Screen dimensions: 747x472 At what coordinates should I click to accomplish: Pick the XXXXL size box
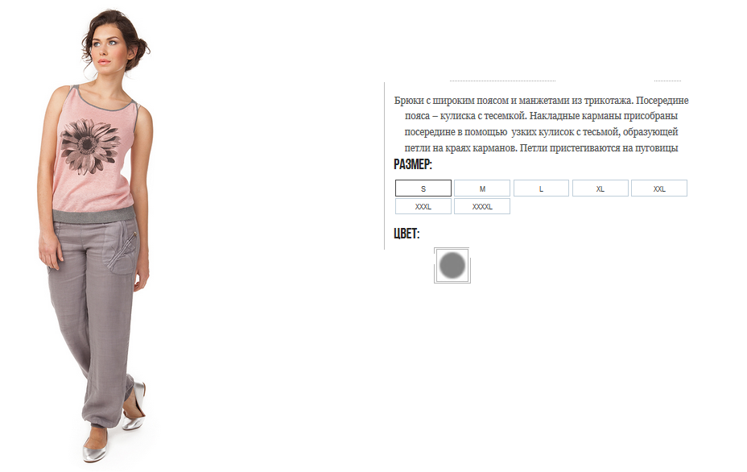pos(482,206)
